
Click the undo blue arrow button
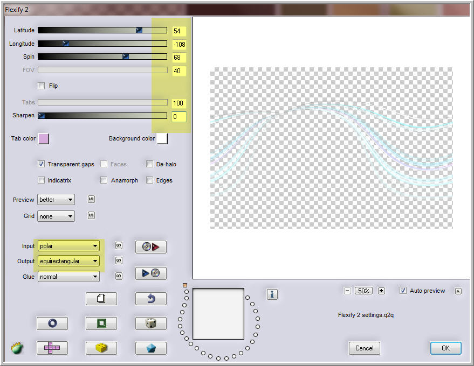(150, 299)
